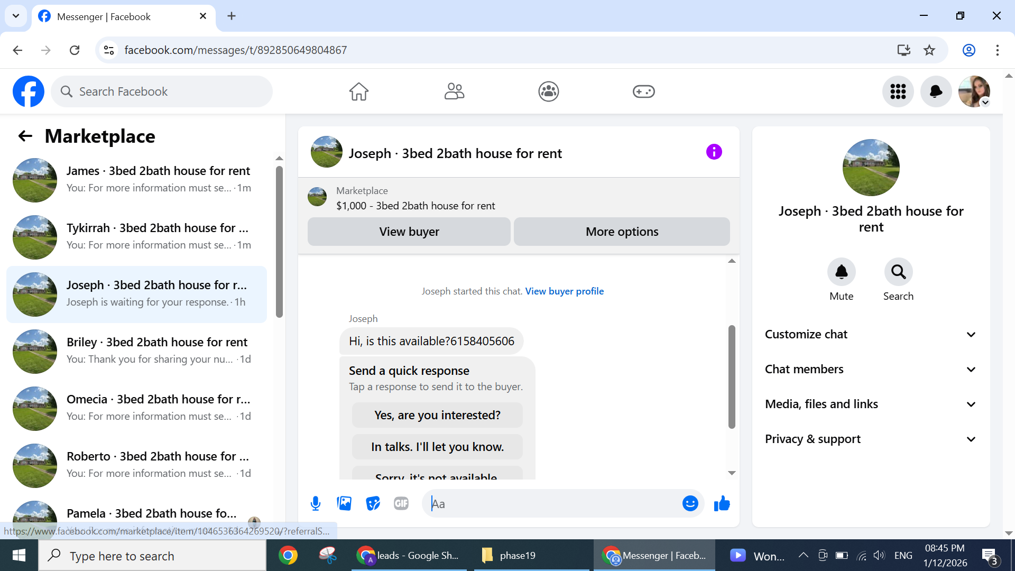Mute this conversation
This screenshot has height=571, width=1015.
pyautogui.click(x=841, y=272)
